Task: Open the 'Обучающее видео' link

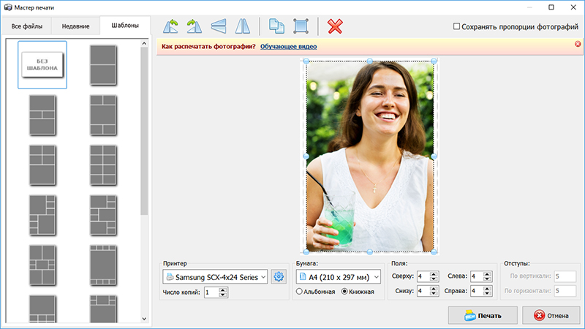Action: pos(288,47)
